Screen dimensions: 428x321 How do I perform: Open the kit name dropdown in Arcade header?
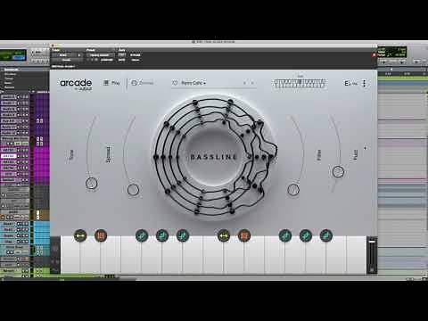click(193, 83)
